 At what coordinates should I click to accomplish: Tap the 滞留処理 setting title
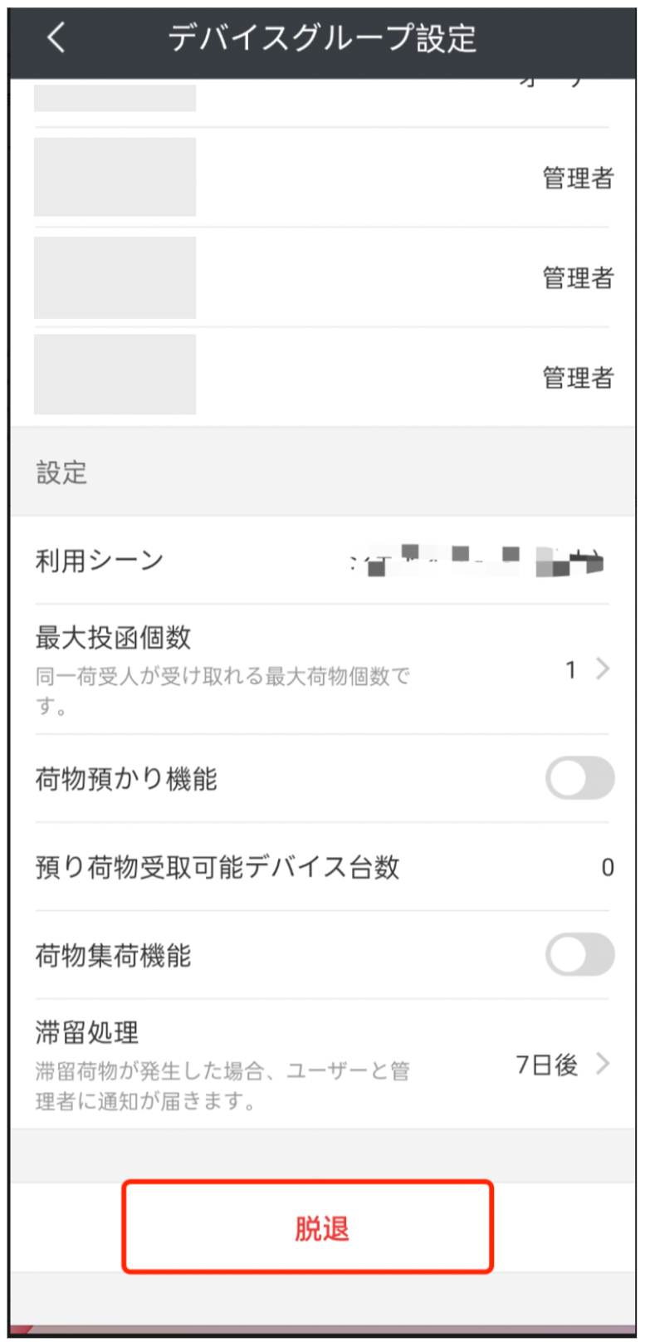87,1032
